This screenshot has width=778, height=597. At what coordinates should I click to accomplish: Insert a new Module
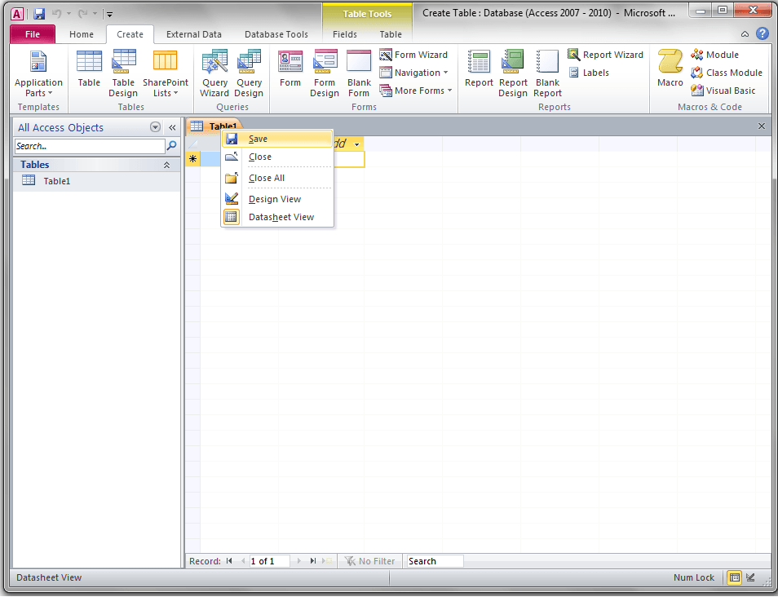pos(714,55)
